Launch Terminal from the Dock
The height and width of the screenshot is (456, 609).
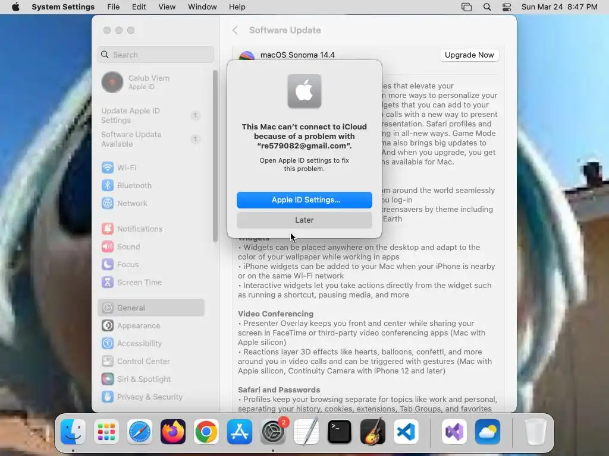[x=340, y=432]
